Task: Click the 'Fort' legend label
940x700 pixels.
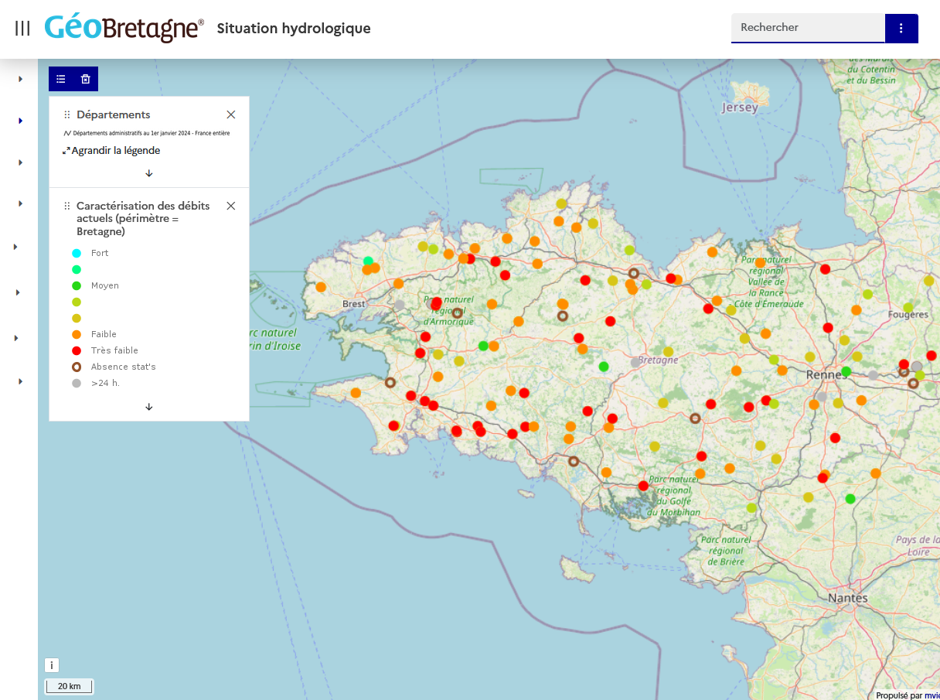Action: click(100, 253)
